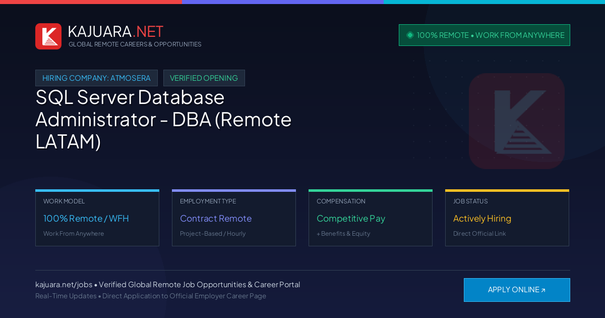The height and width of the screenshot is (318, 605).
Task: Click the arrow icon on Apply Online
Action: [543, 290]
